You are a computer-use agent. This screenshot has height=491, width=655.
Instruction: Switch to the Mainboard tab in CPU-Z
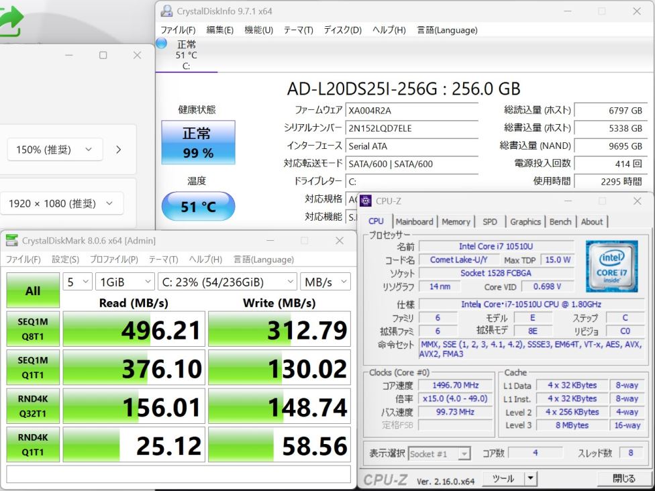pyautogui.click(x=414, y=221)
